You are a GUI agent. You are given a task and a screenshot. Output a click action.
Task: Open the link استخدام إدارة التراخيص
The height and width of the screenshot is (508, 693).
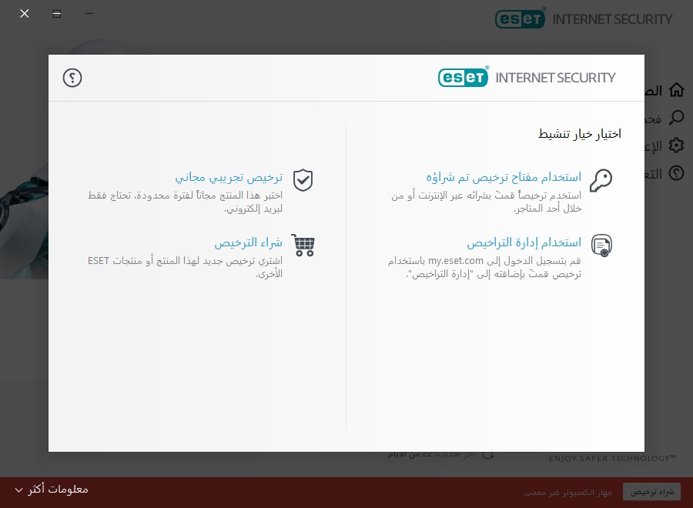click(524, 242)
